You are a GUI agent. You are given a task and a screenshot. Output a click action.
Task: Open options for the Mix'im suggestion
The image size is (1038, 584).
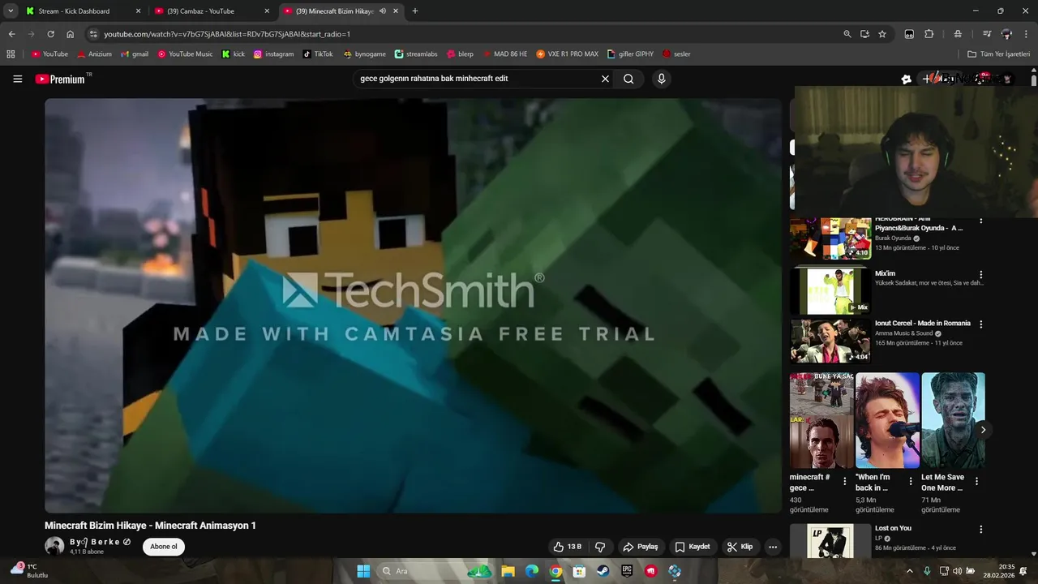click(x=980, y=275)
